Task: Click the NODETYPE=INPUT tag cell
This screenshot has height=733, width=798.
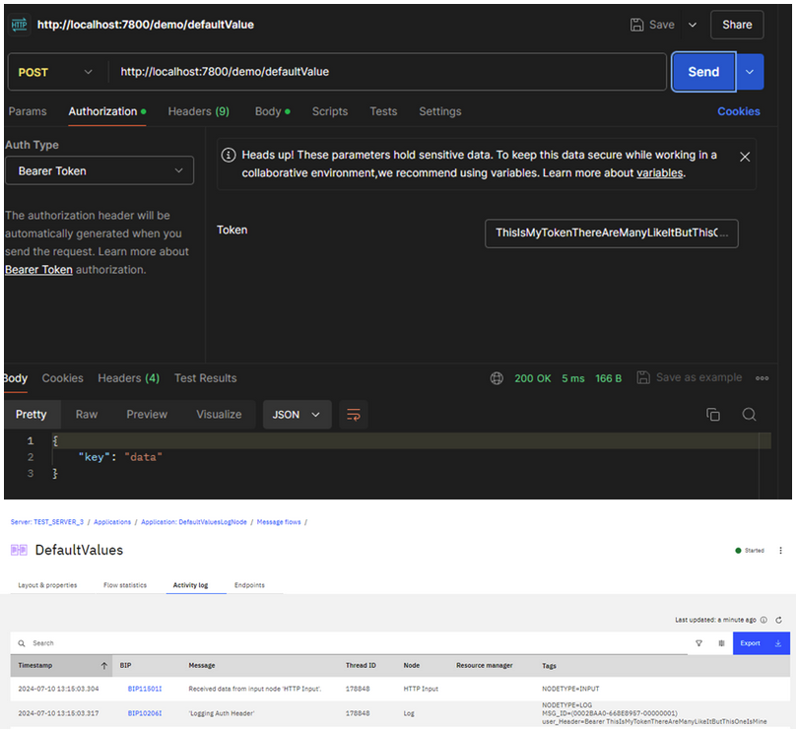Action: click(x=570, y=689)
